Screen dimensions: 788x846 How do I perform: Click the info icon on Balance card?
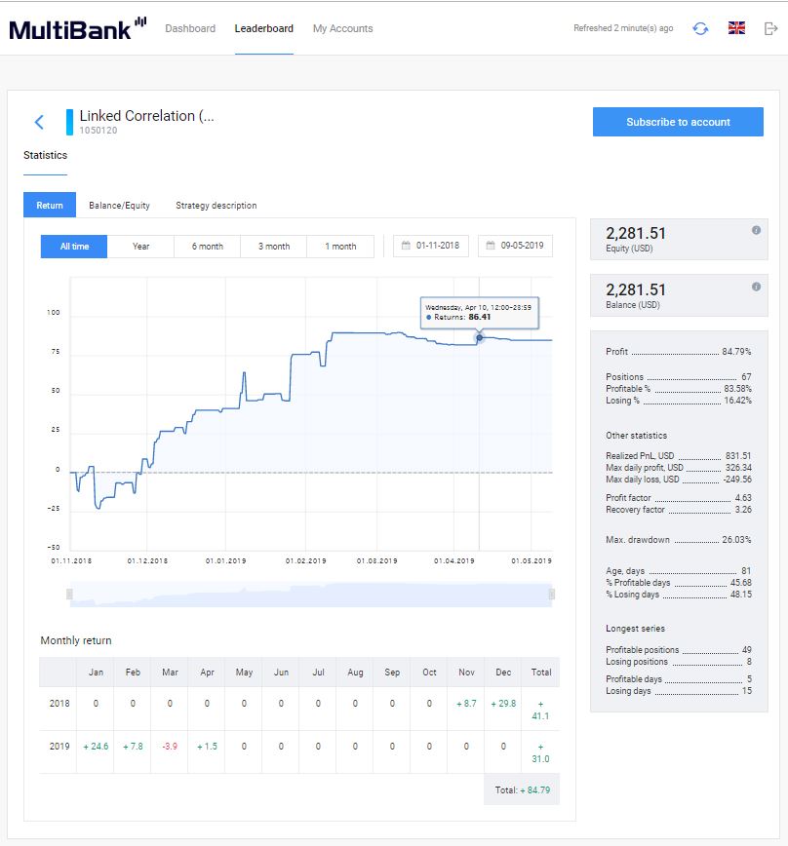[756, 287]
